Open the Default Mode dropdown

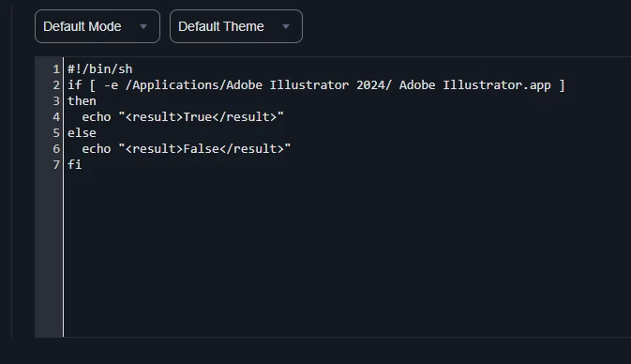pos(98,26)
